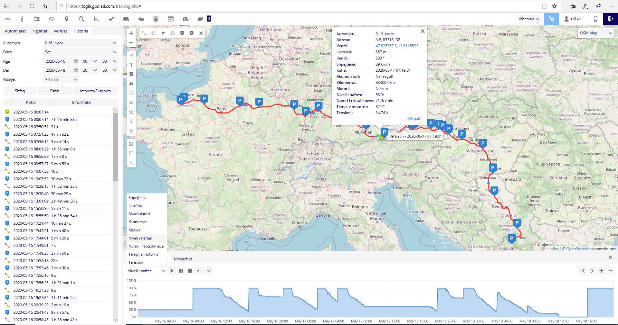Play the route playback
The image size is (618, 325).
(172, 271)
